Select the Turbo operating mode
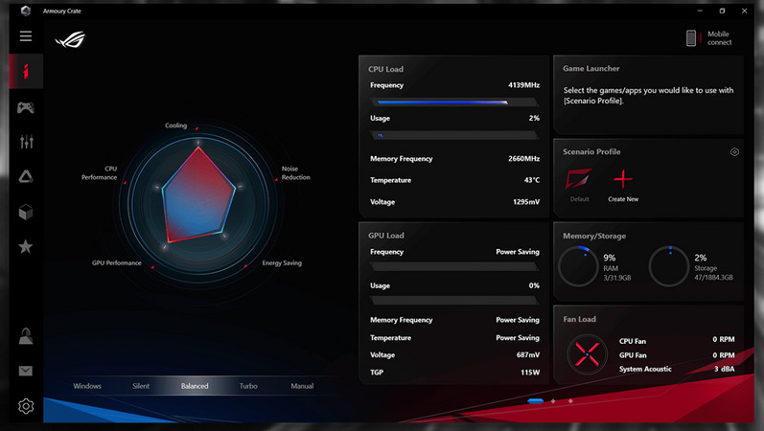 248,386
